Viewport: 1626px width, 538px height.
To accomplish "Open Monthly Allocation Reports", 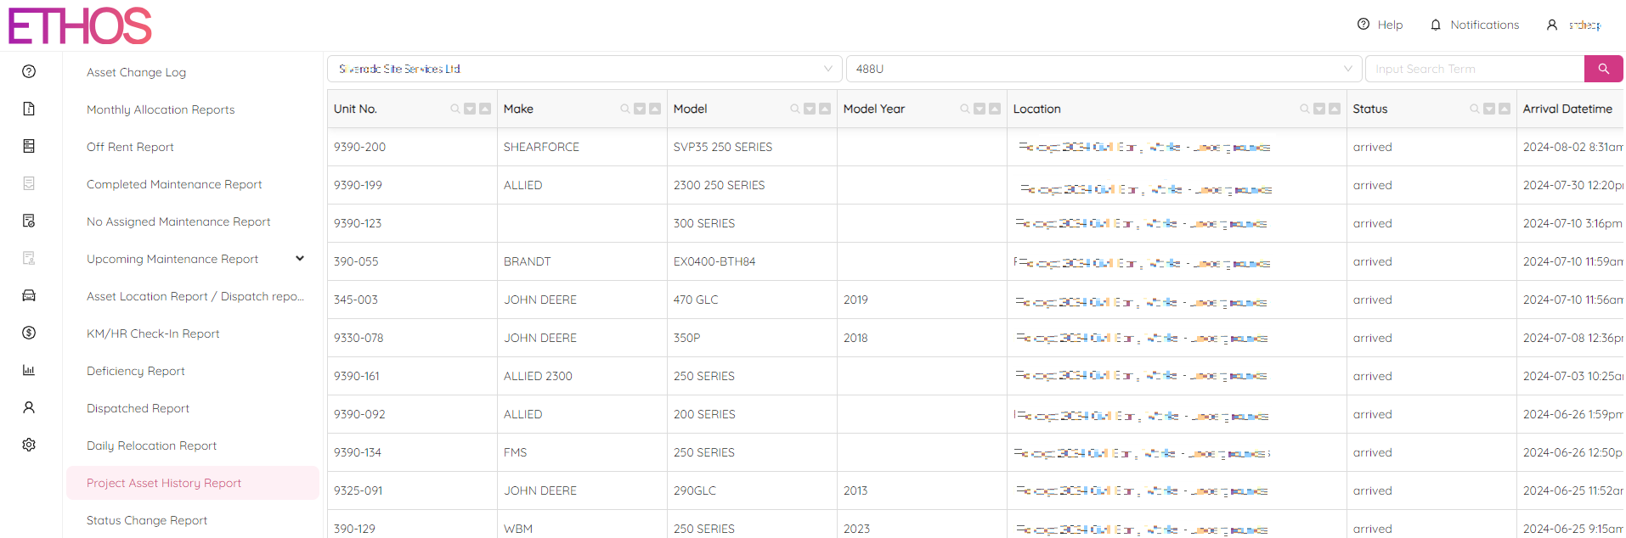I will tap(161, 109).
